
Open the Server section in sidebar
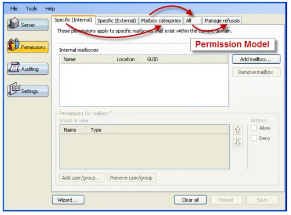click(28, 24)
